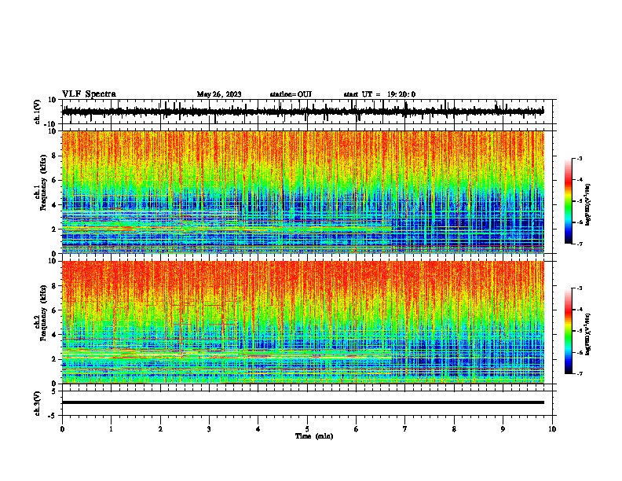Click the thick black ch.3 voltage trace
This screenshot has height=481, width=622.
302,402
